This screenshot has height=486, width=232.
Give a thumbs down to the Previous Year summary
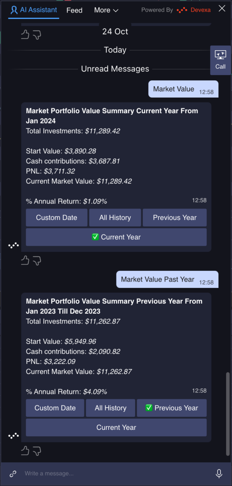click(x=36, y=451)
